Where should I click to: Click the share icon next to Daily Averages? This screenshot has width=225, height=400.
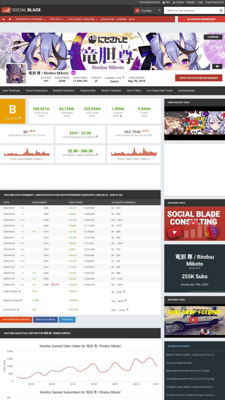point(20,291)
